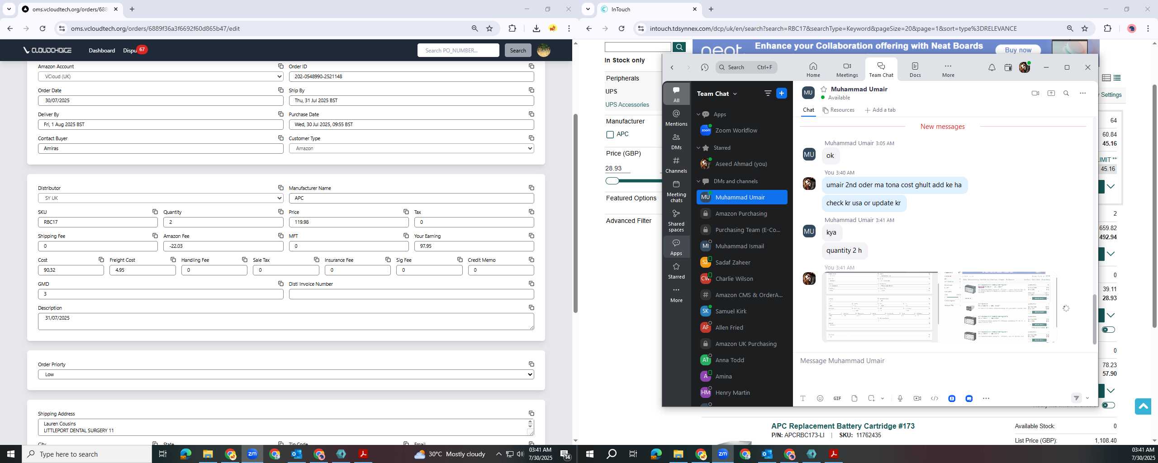Viewport: 1158px width, 463px height.
Task: Open GIF picker in message toolbar
Action: tap(837, 398)
